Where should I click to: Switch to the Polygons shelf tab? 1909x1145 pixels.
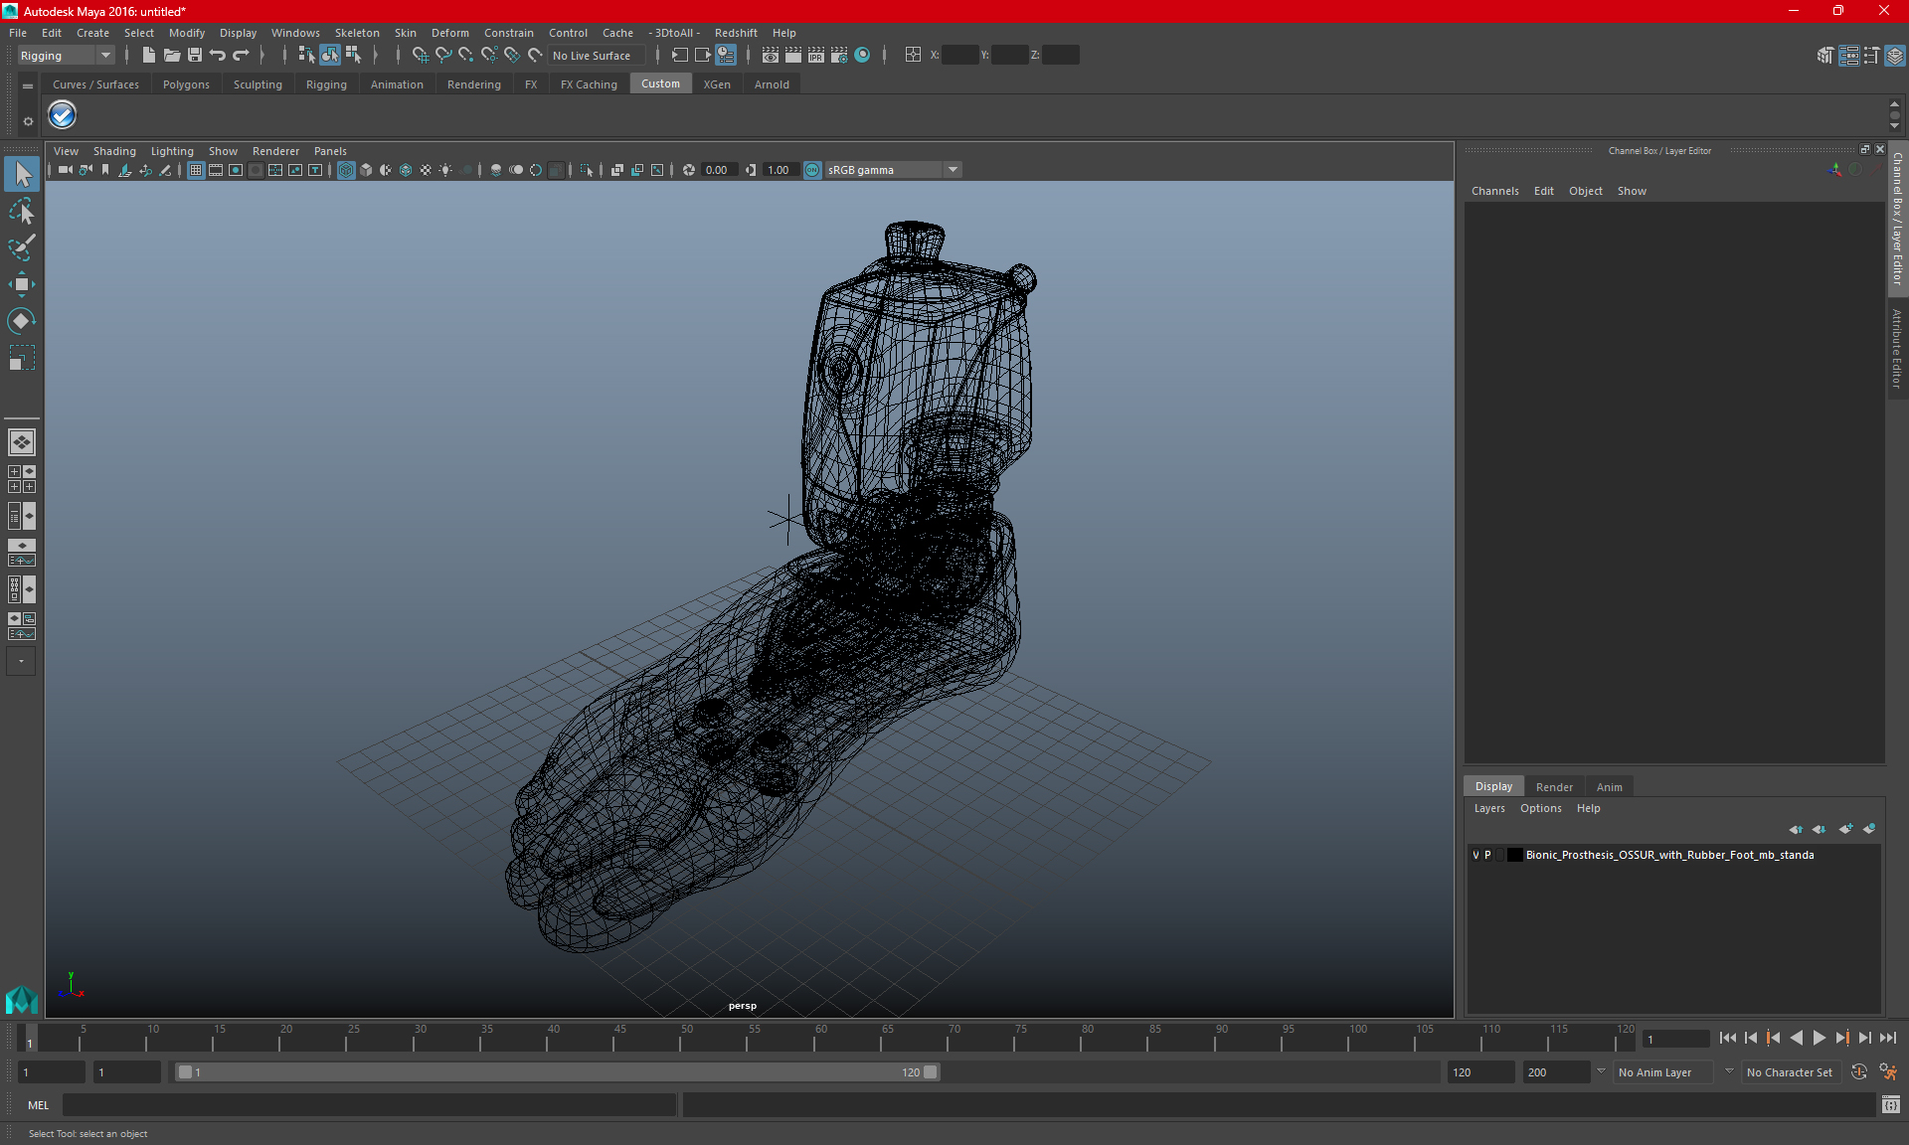186,84
